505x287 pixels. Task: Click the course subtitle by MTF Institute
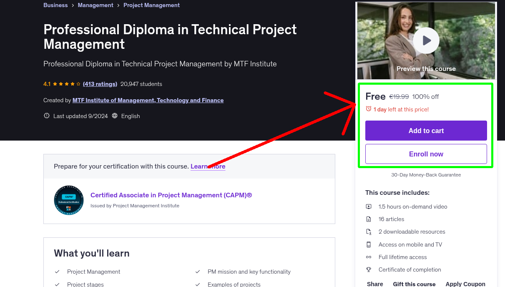160,64
